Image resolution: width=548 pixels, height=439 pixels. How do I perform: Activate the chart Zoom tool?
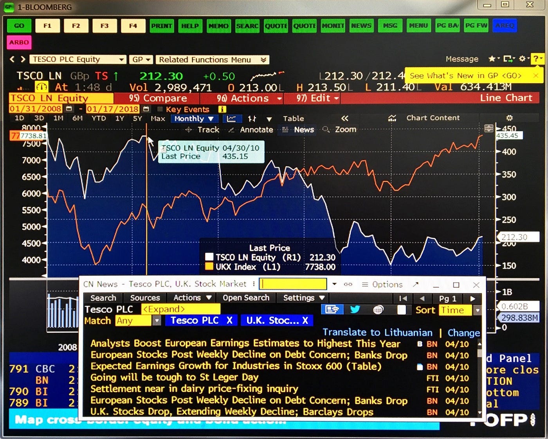339,129
